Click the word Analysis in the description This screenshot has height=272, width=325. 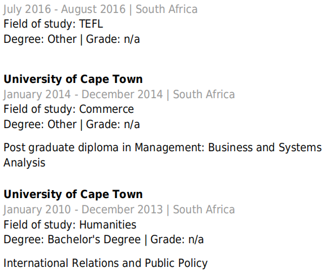(24, 163)
